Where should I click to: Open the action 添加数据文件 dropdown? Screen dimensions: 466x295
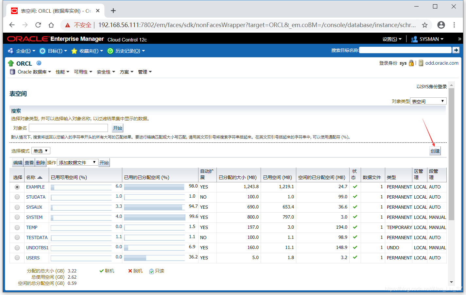(78, 162)
